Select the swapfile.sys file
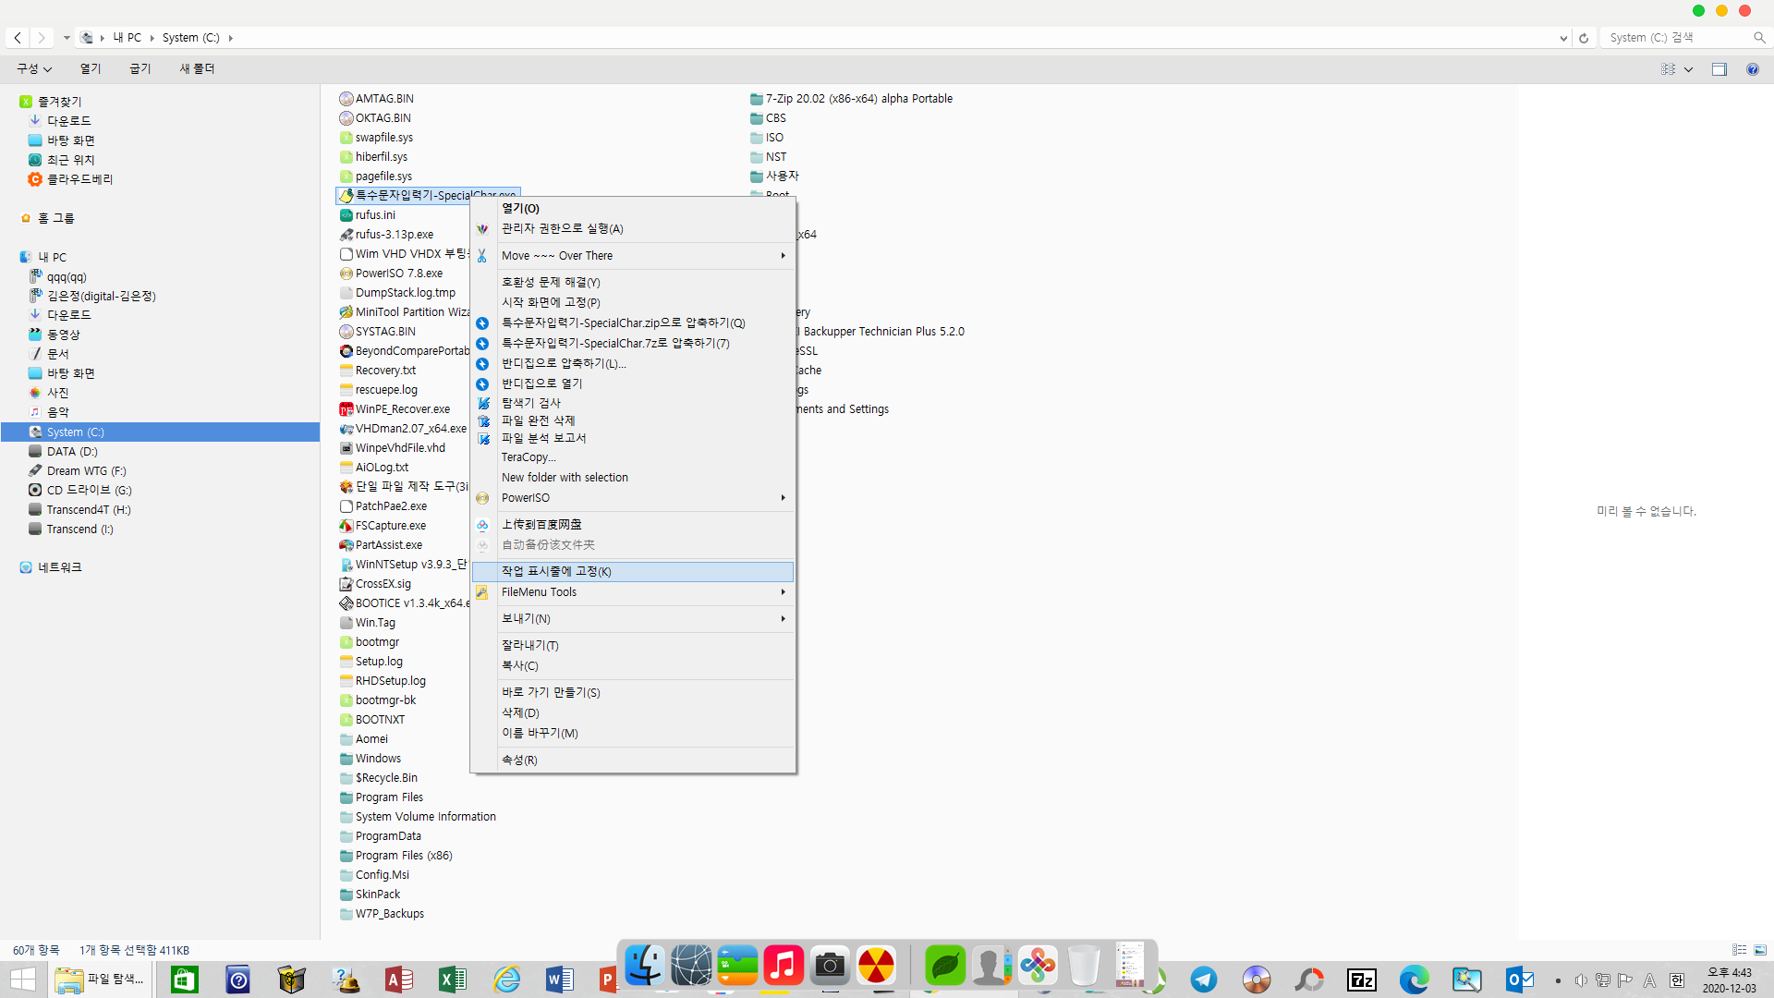This screenshot has height=998, width=1774. [376, 138]
